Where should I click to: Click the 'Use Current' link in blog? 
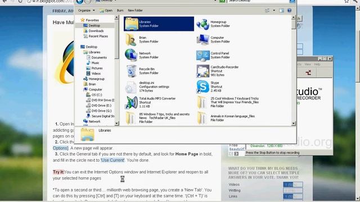(x=112, y=160)
